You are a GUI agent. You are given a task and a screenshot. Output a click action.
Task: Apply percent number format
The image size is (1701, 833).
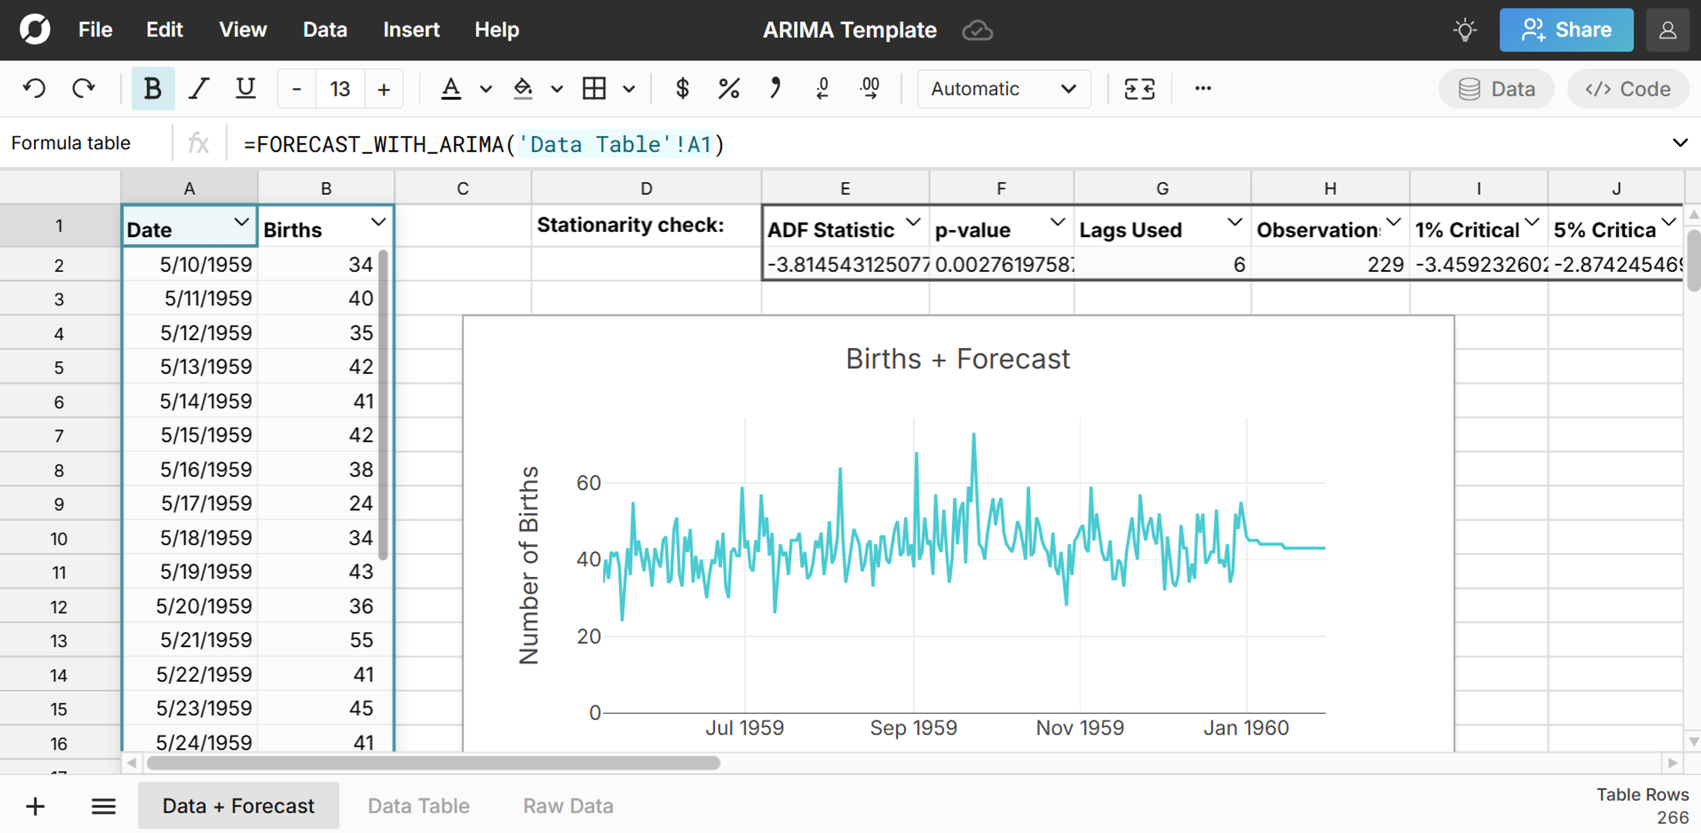tap(728, 89)
